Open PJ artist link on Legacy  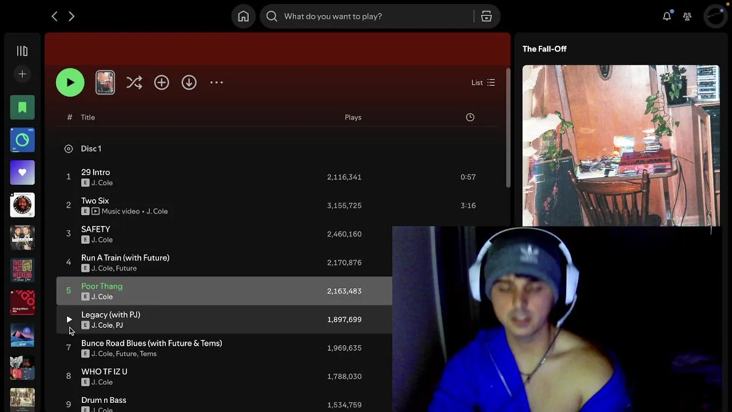(x=119, y=325)
